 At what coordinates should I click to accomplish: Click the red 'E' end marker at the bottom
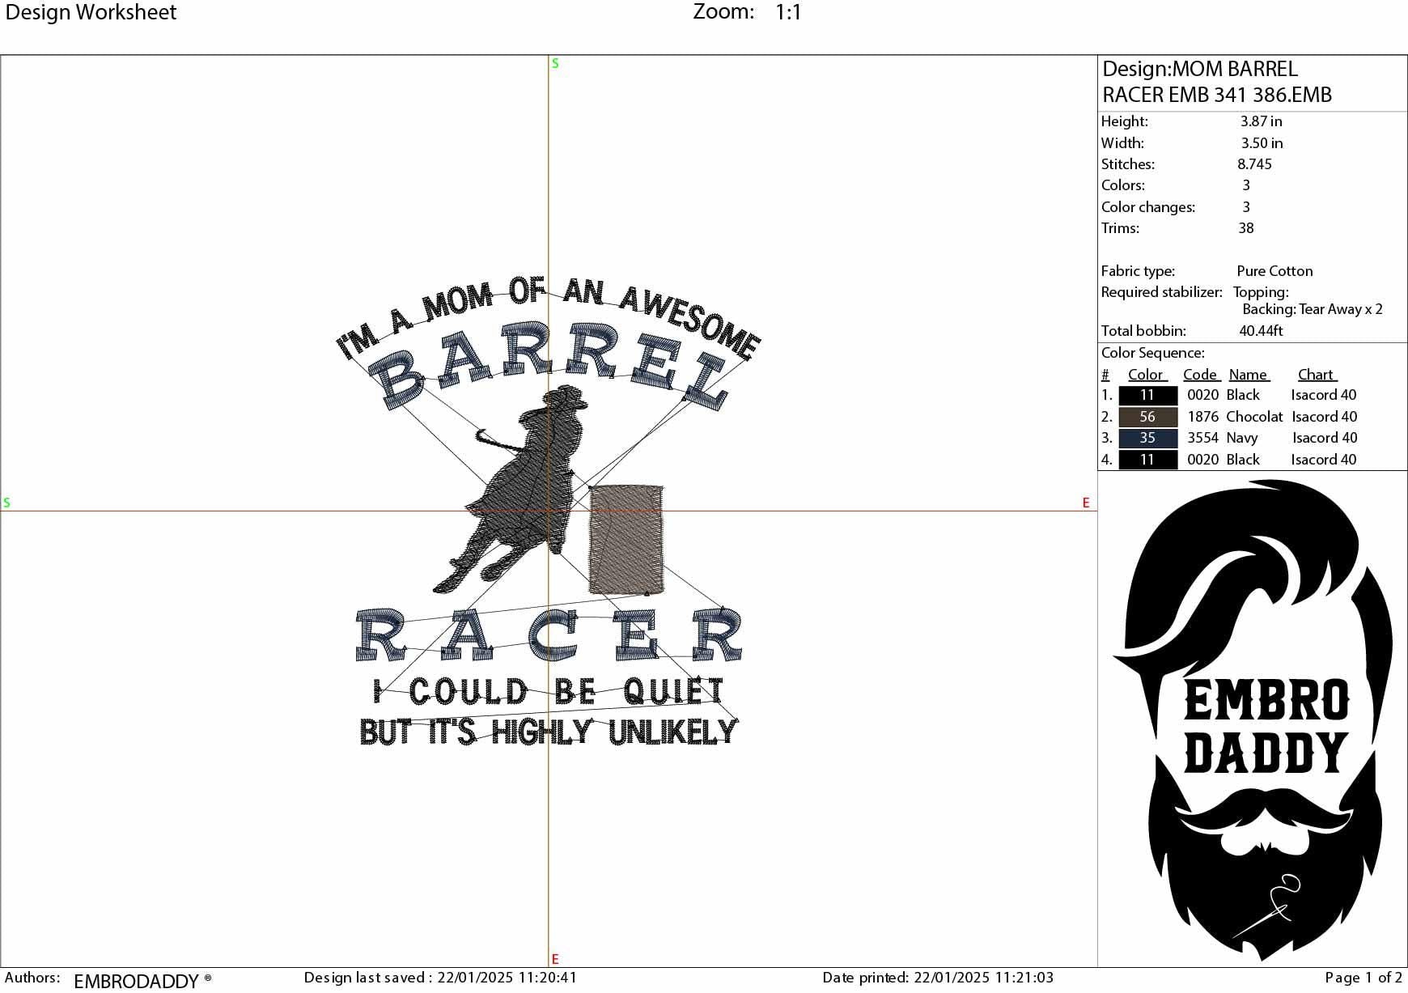point(555,959)
